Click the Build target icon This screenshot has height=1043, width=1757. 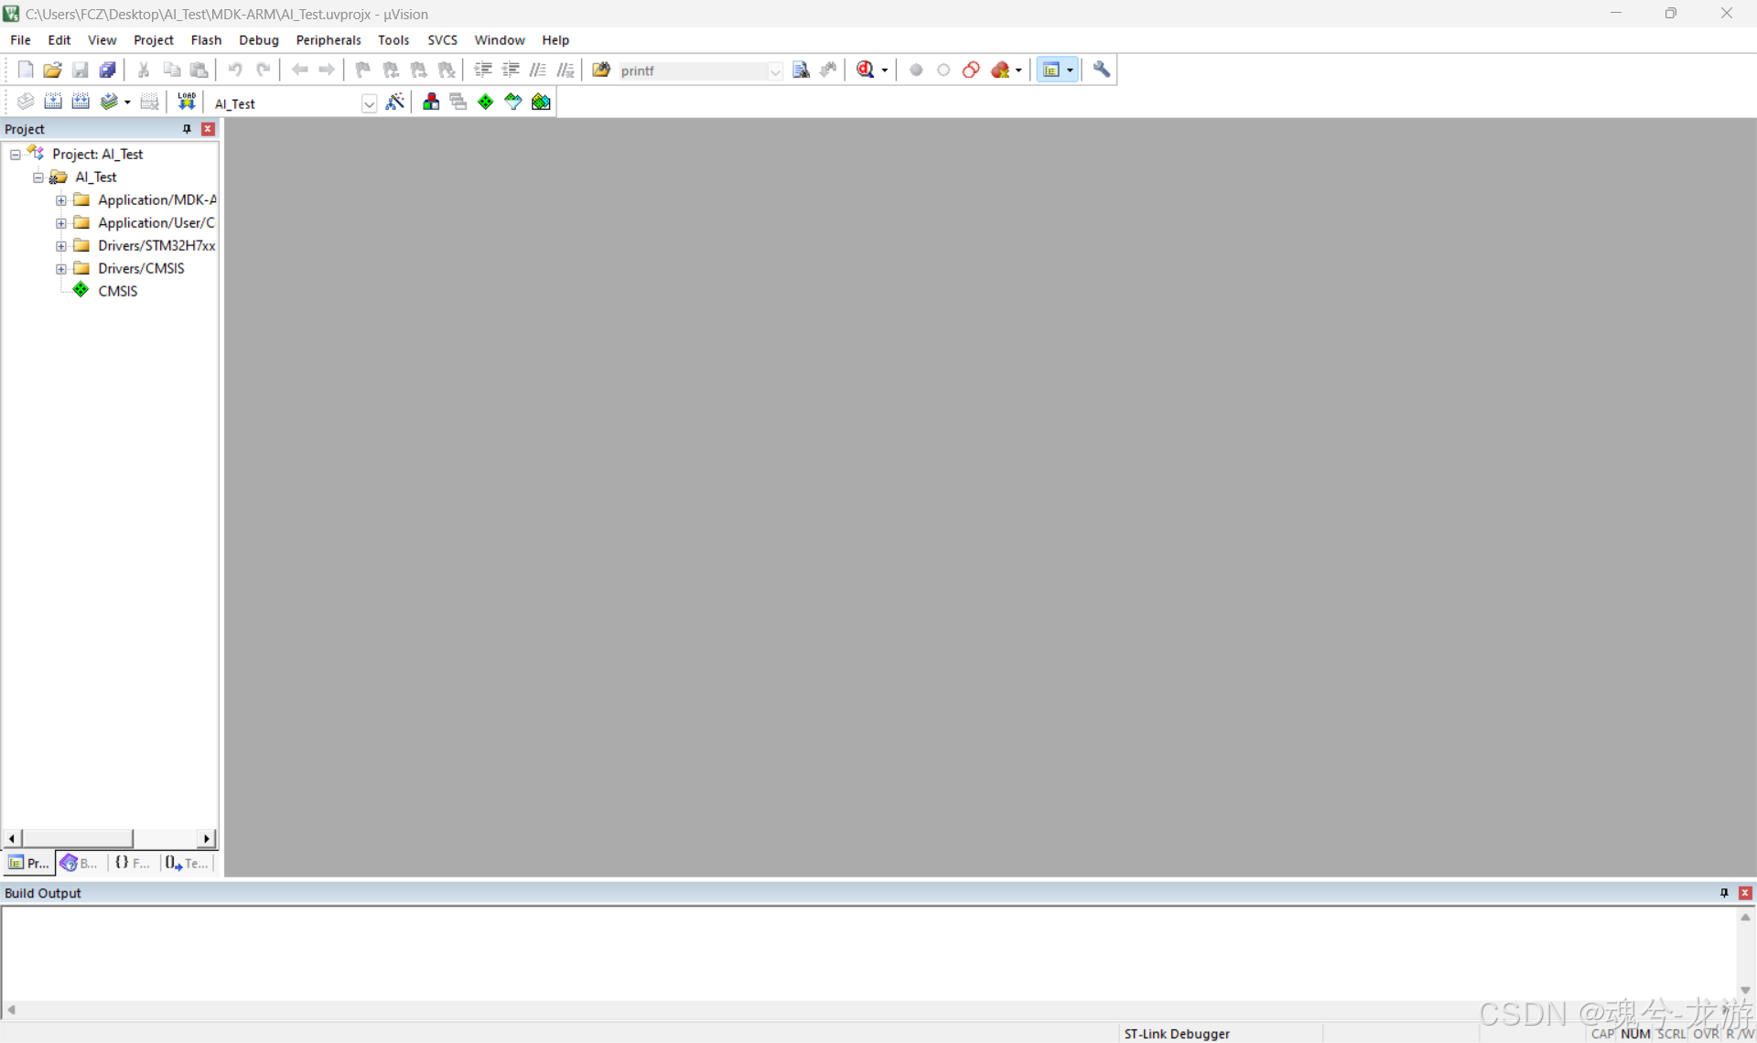coord(53,102)
